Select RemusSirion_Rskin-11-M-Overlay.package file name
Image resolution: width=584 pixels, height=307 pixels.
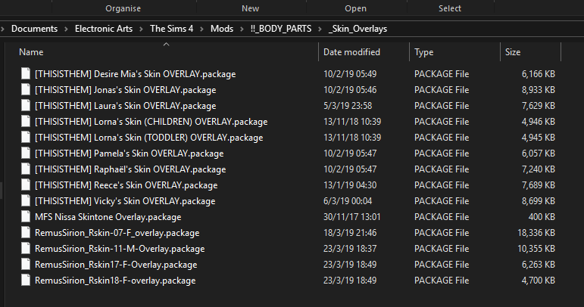pyautogui.click(x=120, y=249)
